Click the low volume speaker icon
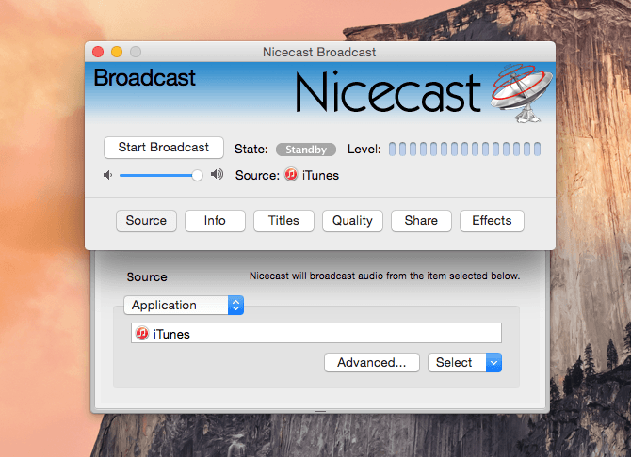The width and height of the screenshot is (631, 457). pyautogui.click(x=107, y=175)
